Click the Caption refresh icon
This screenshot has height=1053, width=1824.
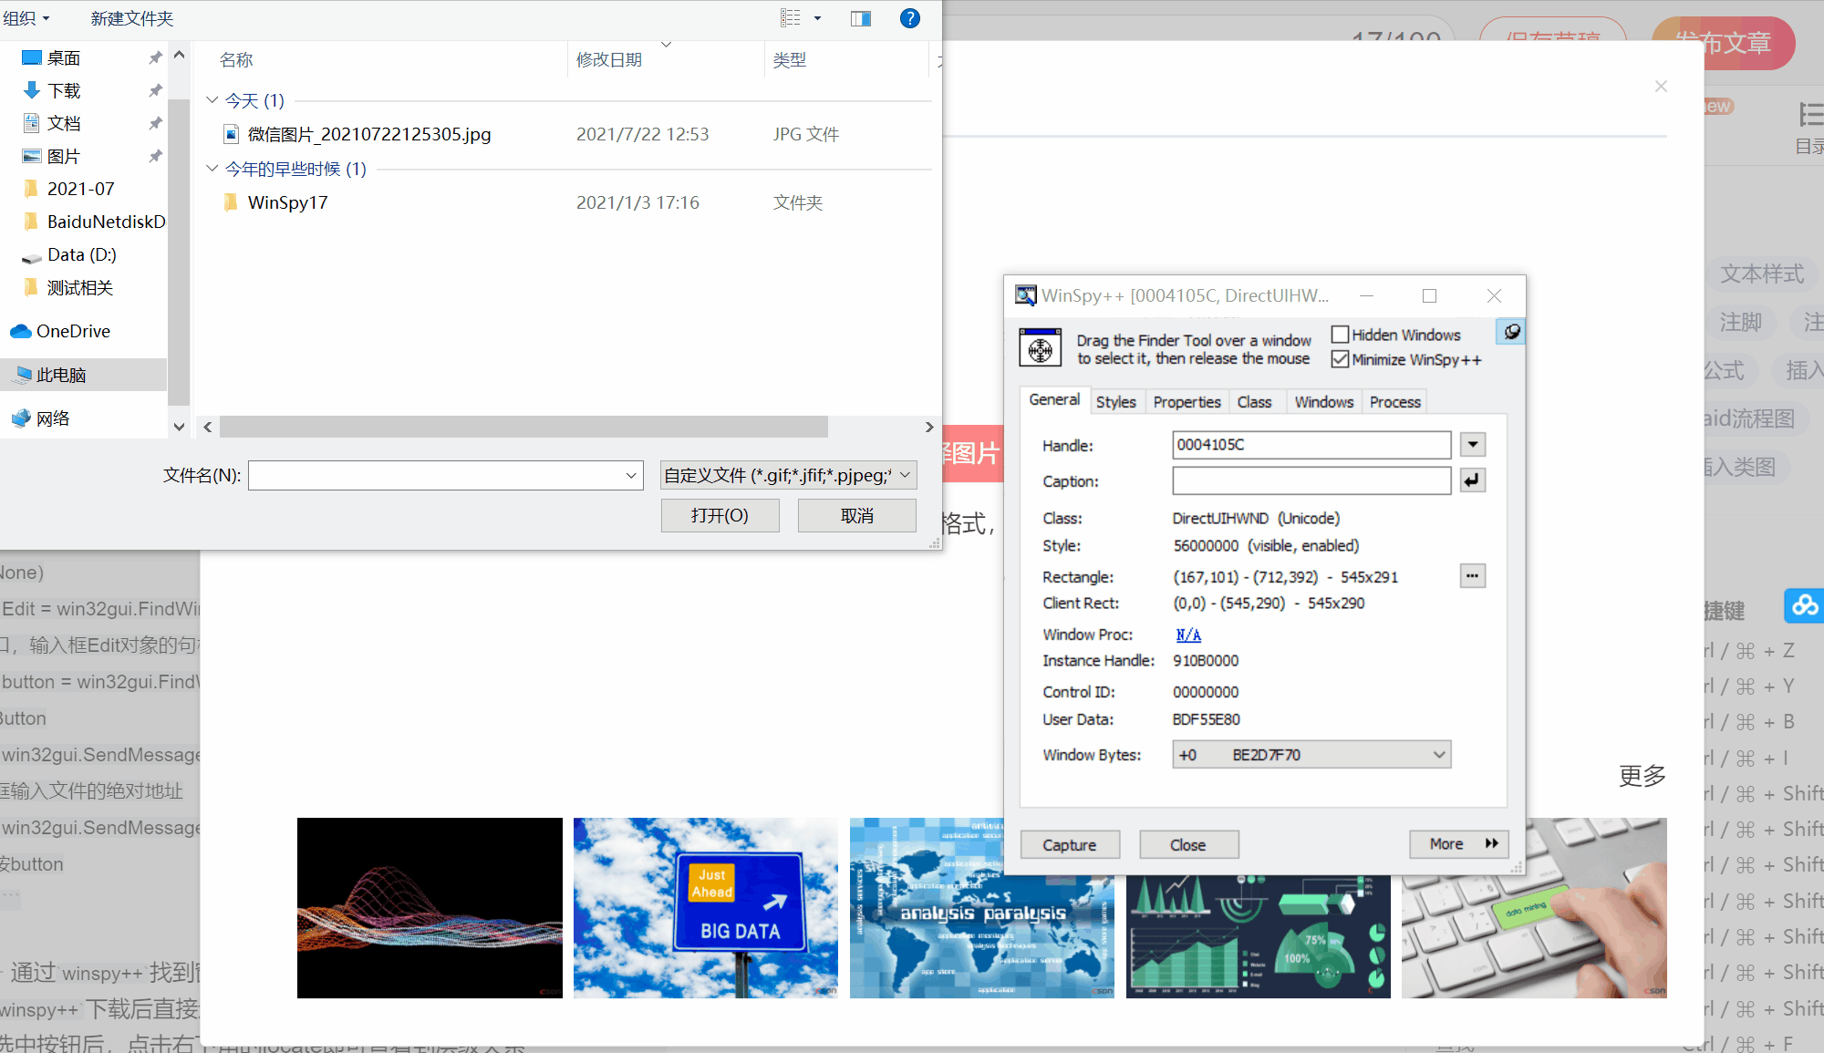(x=1473, y=480)
